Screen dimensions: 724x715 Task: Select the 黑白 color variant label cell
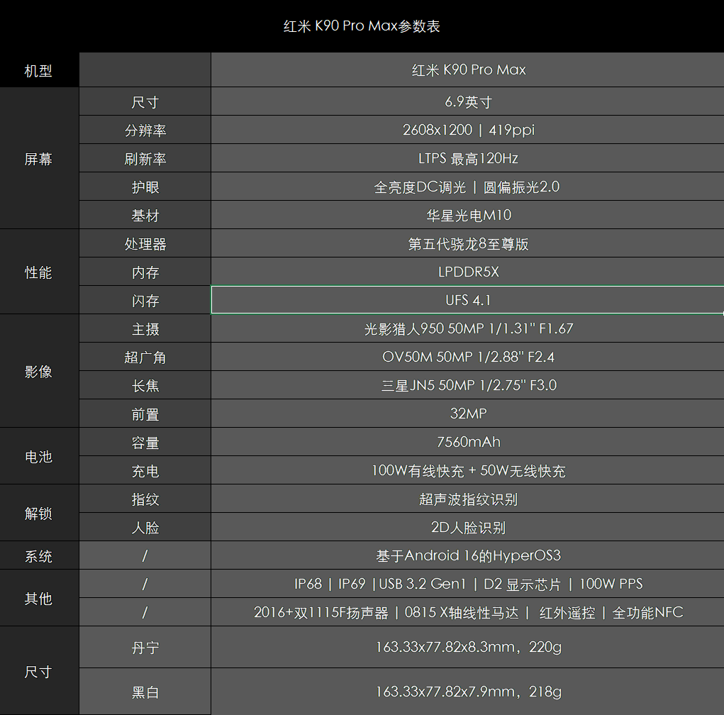pyautogui.click(x=145, y=692)
